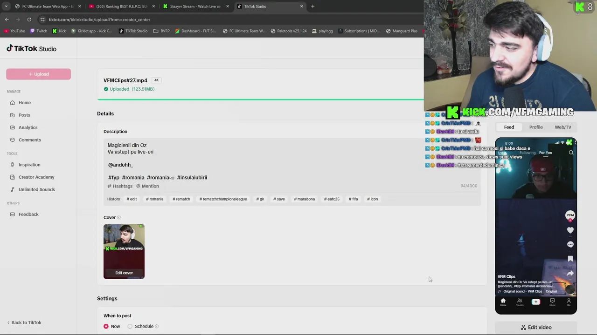
Task: Click the Edit video button
Action: (536, 327)
